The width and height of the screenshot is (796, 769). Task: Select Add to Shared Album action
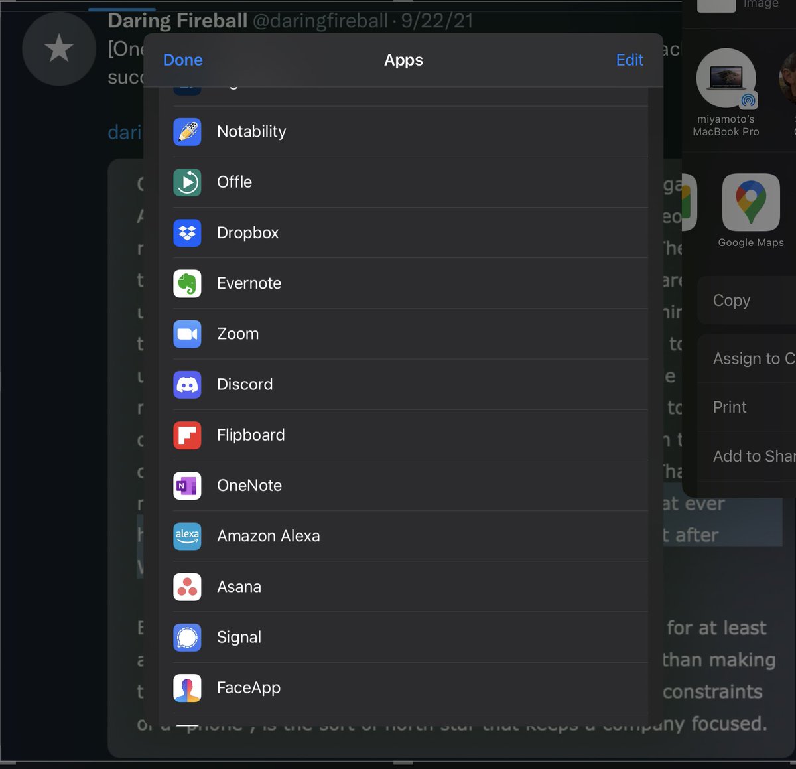(x=748, y=456)
